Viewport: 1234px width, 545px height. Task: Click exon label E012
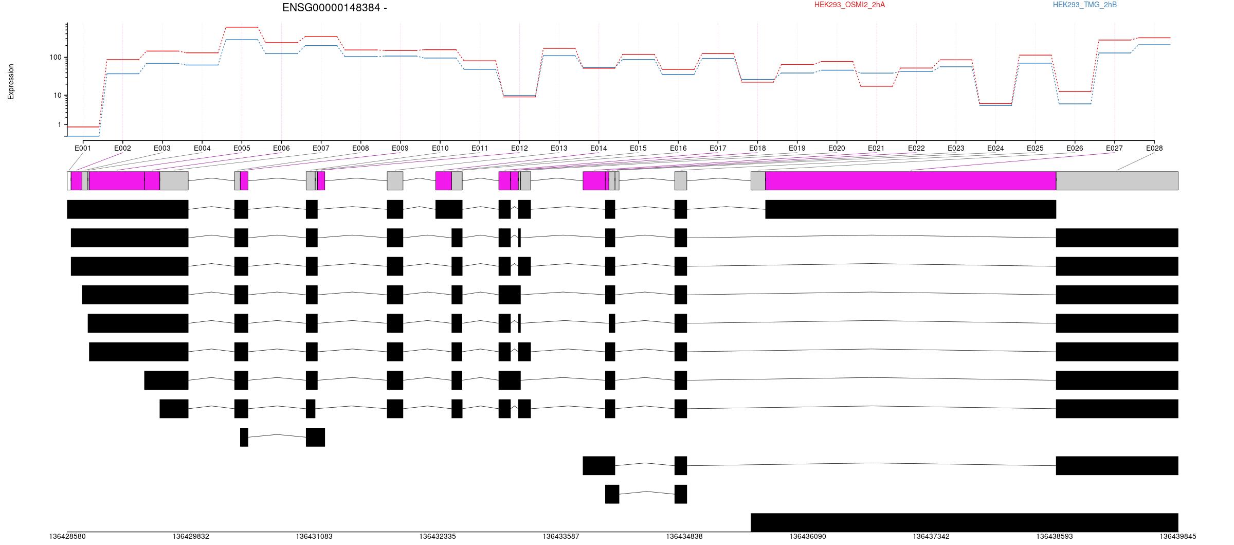519,149
